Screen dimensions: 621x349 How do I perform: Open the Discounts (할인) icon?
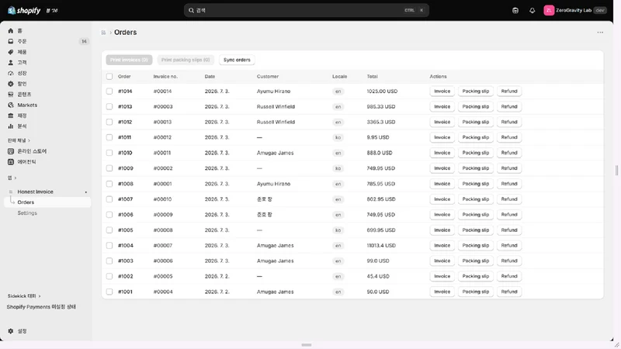[11, 84]
